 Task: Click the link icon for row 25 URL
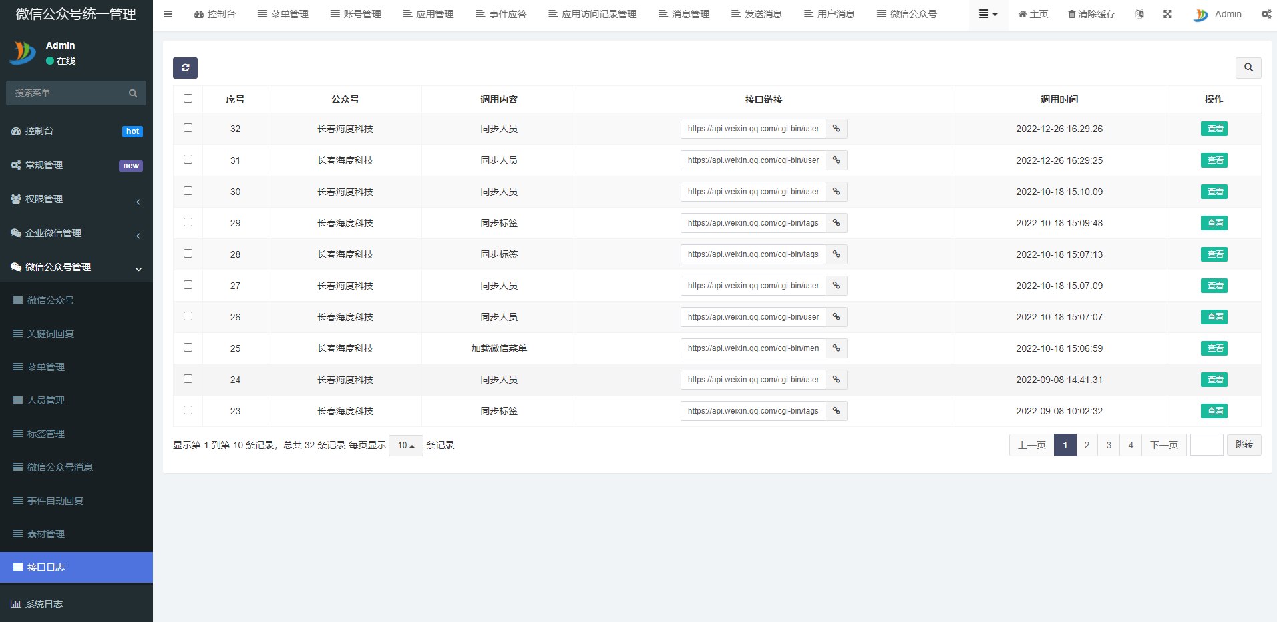point(836,348)
